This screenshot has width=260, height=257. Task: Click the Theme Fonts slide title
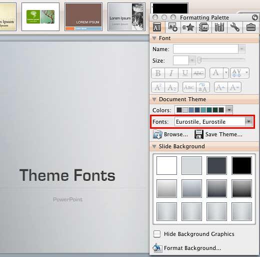pyautogui.click(x=67, y=175)
